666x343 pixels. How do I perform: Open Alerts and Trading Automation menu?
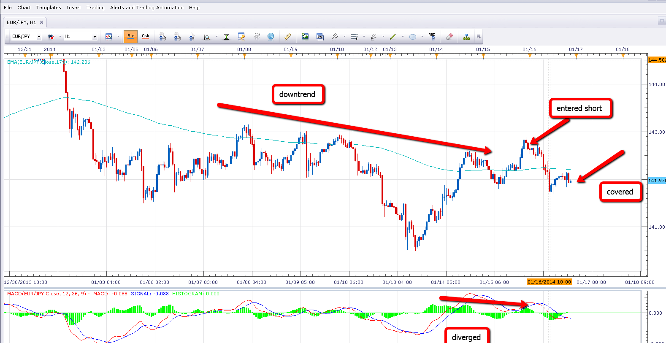(147, 8)
